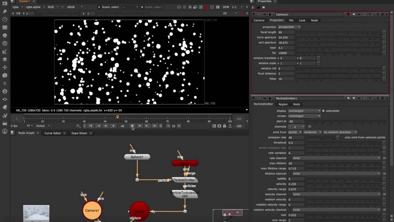Image resolution: width=394 pixels, height=222 pixels.
Task: Click the red icon beside the 2D dropdown
Action: tap(242, 13)
